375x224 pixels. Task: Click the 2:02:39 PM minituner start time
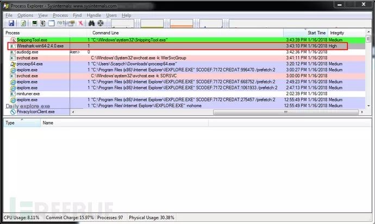pos(307,94)
